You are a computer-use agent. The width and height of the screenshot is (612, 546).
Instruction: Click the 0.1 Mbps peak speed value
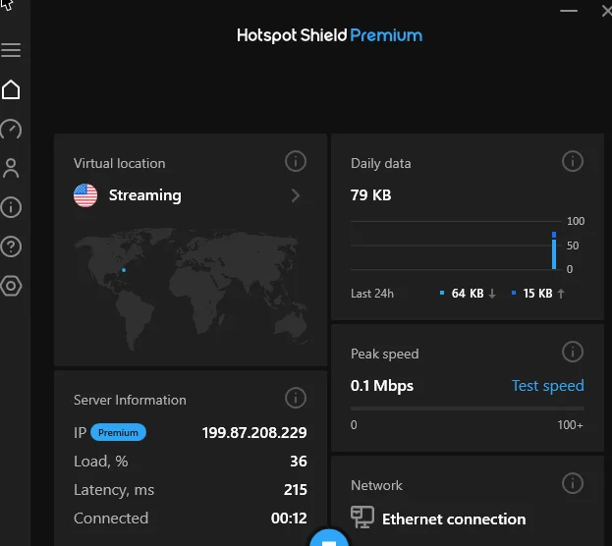pyautogui.click(x=382, y=386)
